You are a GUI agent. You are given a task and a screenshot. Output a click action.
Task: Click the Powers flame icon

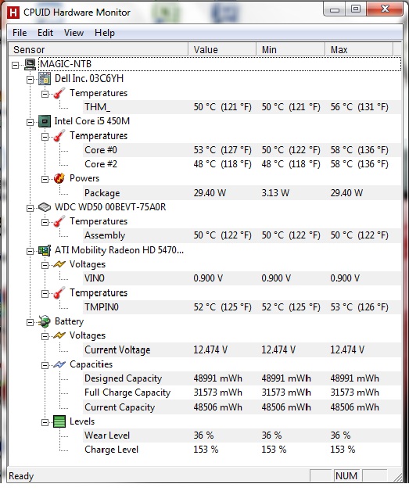click(x=59, y=178)
